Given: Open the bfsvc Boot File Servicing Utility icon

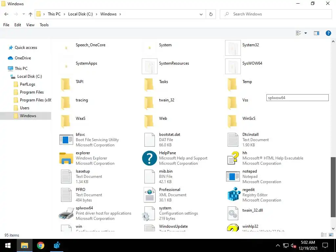Looking at the screenshot, I should click(x=66, y=140).
